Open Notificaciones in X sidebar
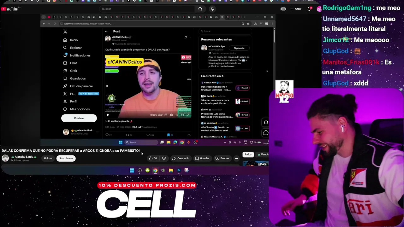404x227 pixels. pos(77,55)
